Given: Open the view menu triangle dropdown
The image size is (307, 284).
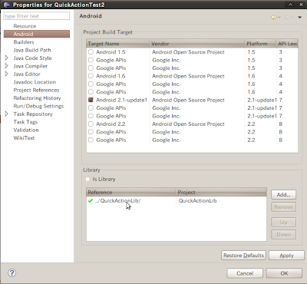Looking at the screenshot, I should point(299,17).
